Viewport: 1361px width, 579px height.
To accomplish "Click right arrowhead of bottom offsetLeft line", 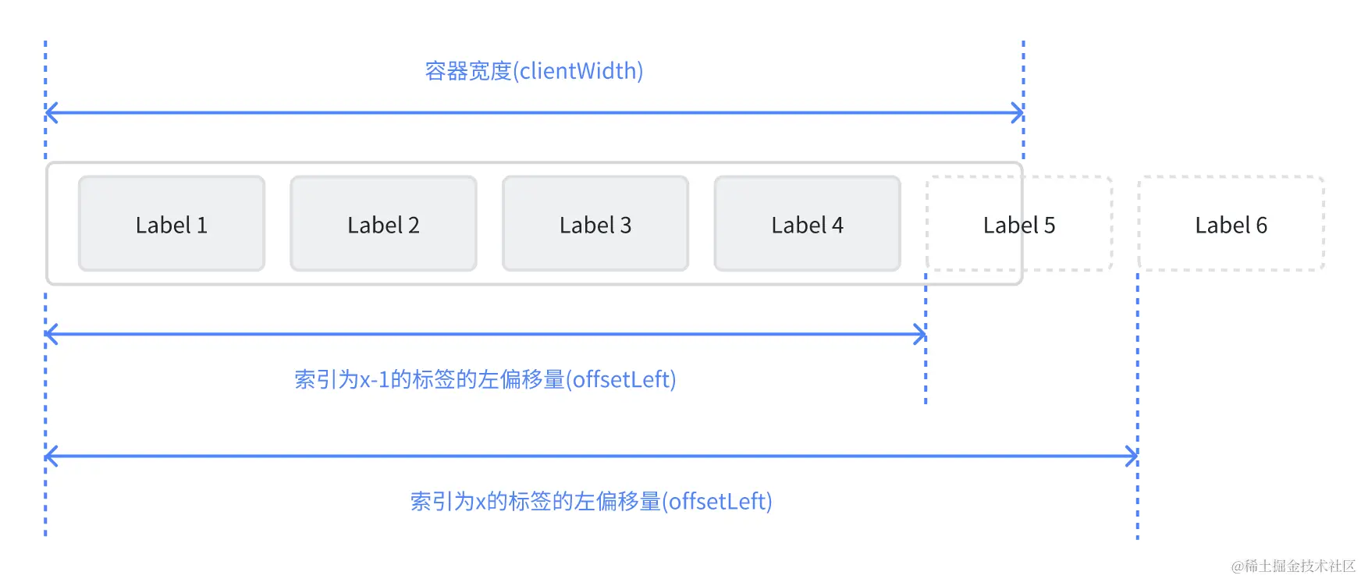I will 1132,456.
